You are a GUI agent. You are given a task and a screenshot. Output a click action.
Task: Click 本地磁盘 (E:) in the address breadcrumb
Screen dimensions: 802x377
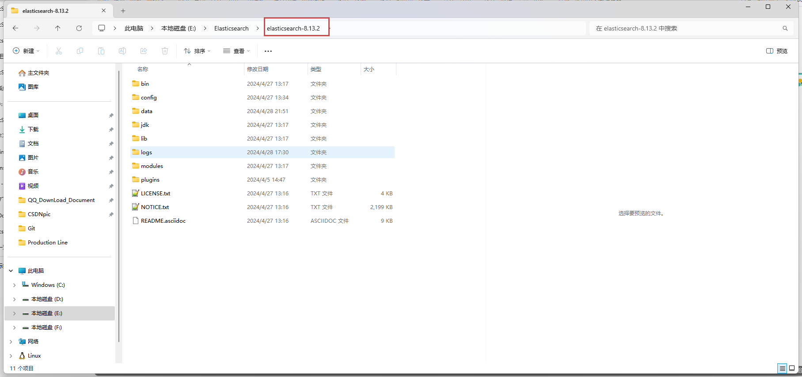(x=179, y=28)
